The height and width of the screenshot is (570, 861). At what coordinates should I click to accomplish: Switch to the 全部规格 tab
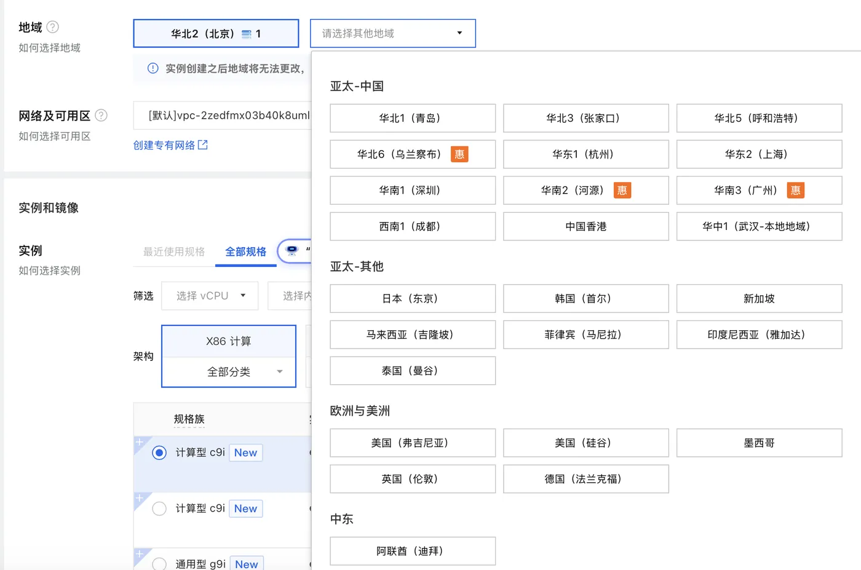[x=245, y=251]
